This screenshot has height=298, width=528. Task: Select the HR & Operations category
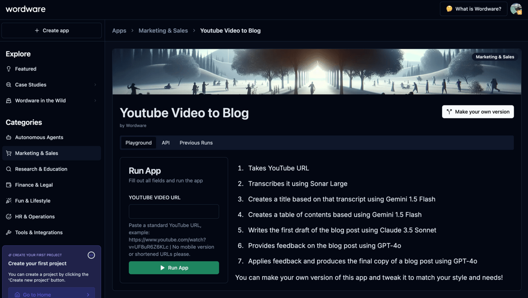(51, 217)
